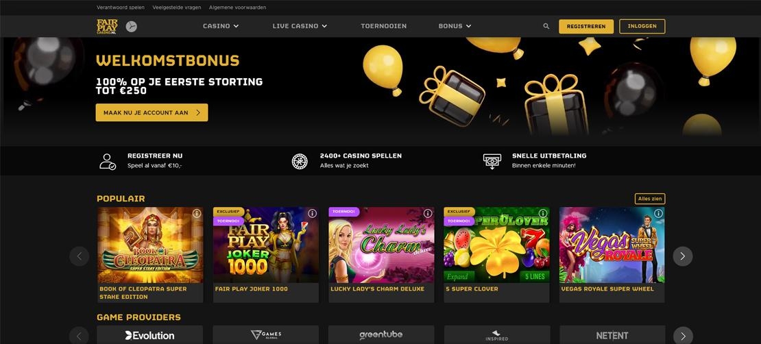Expand the Casino dropdown menu
This screenshot has width=761, height=344.
tap(221, 26)
